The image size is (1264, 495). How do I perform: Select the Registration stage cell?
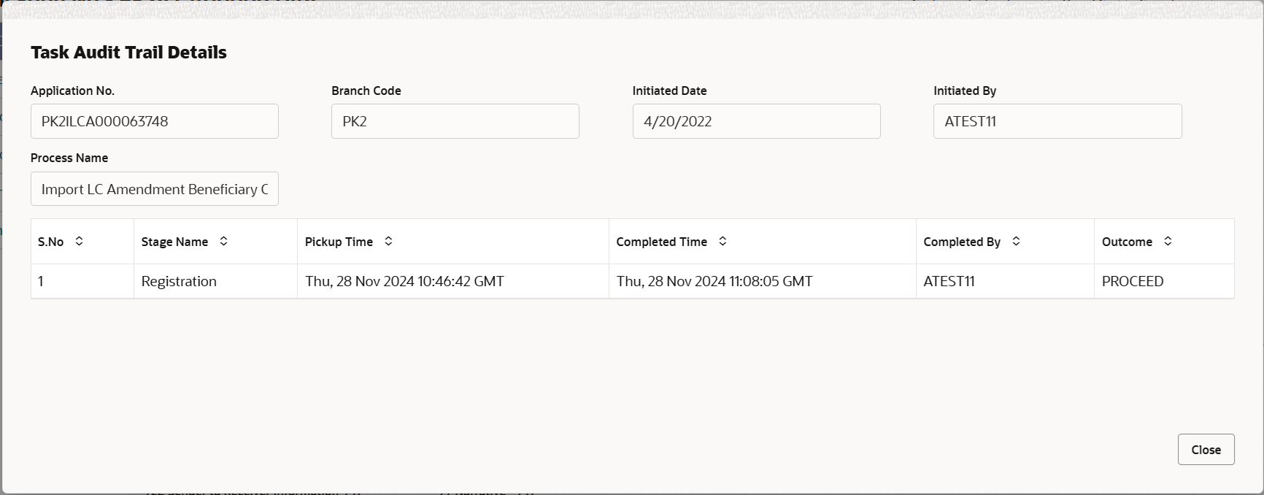[x=179, y=281]
